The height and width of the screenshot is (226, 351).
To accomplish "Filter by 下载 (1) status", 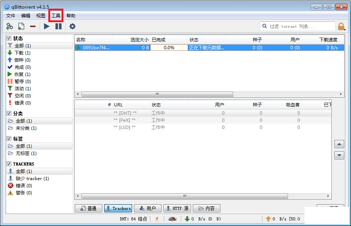I will 39,53.
